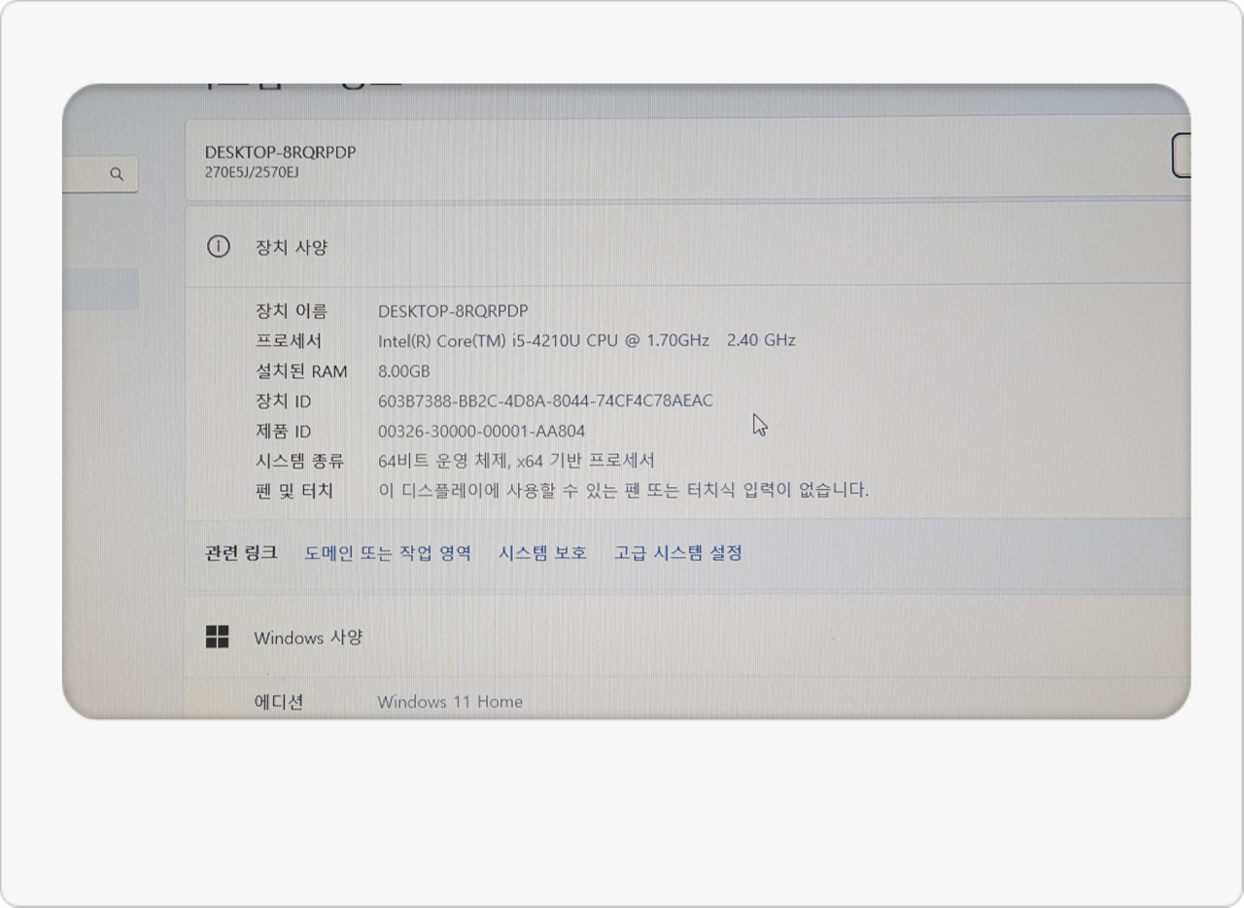Click the 펜 및 터치 label

tap(294, 491)
